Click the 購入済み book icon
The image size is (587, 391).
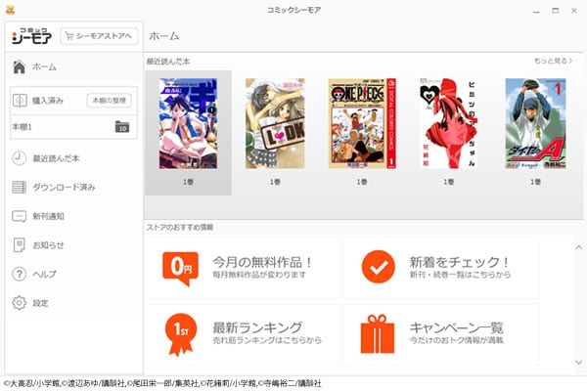tap(20, 101)
